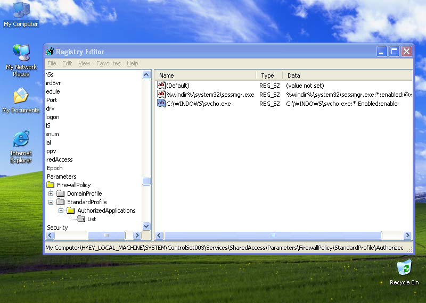Open the Edit menu

pyautogui.click(x=67, y=63)
